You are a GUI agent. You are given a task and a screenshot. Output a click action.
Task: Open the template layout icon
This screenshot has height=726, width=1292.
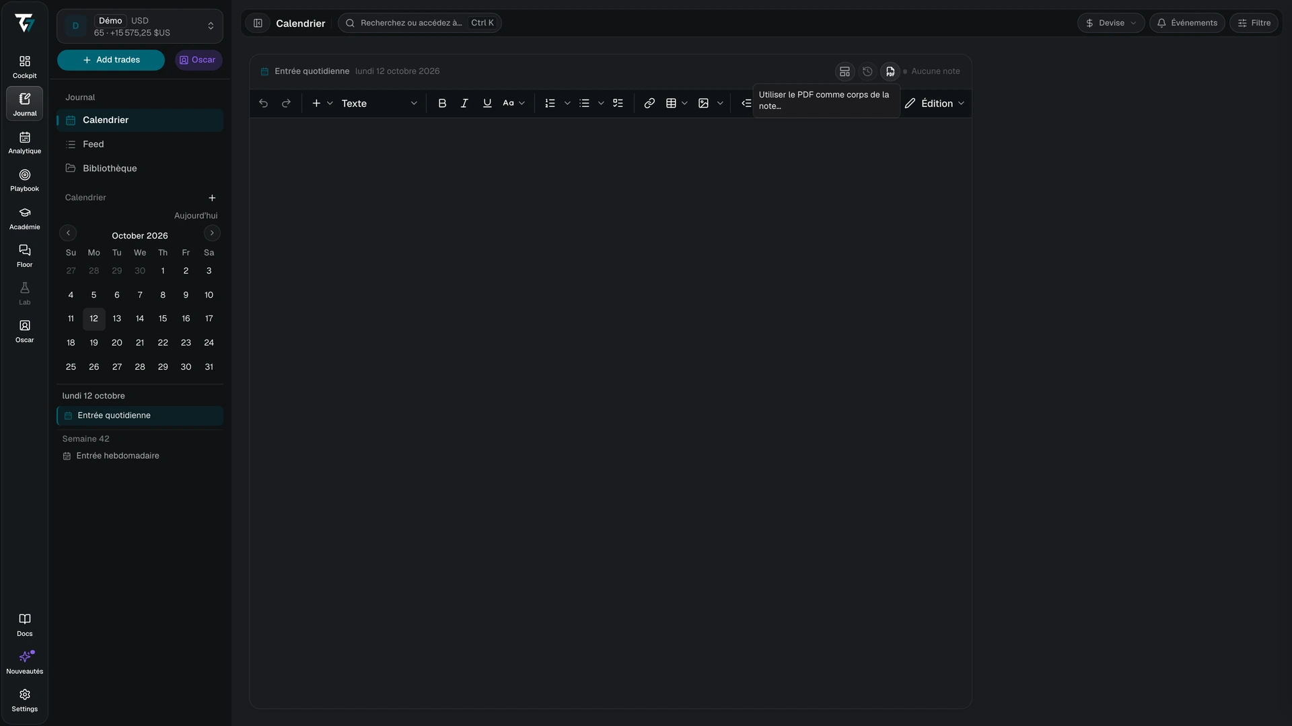pos(845,71)
